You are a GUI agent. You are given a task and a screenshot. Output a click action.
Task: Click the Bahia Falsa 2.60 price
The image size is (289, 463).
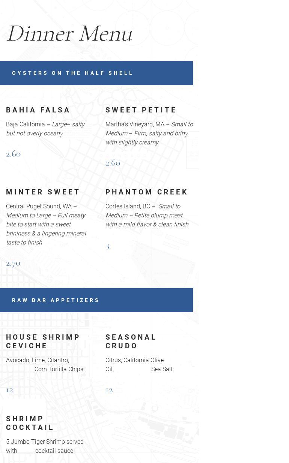tap(14, 154)
